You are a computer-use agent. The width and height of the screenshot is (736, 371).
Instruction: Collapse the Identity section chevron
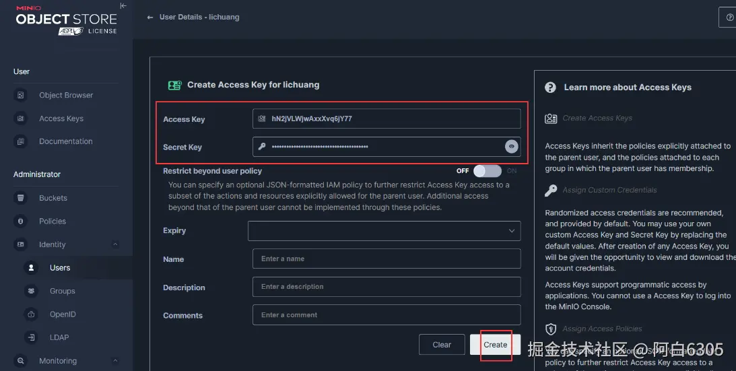[115, 244]
